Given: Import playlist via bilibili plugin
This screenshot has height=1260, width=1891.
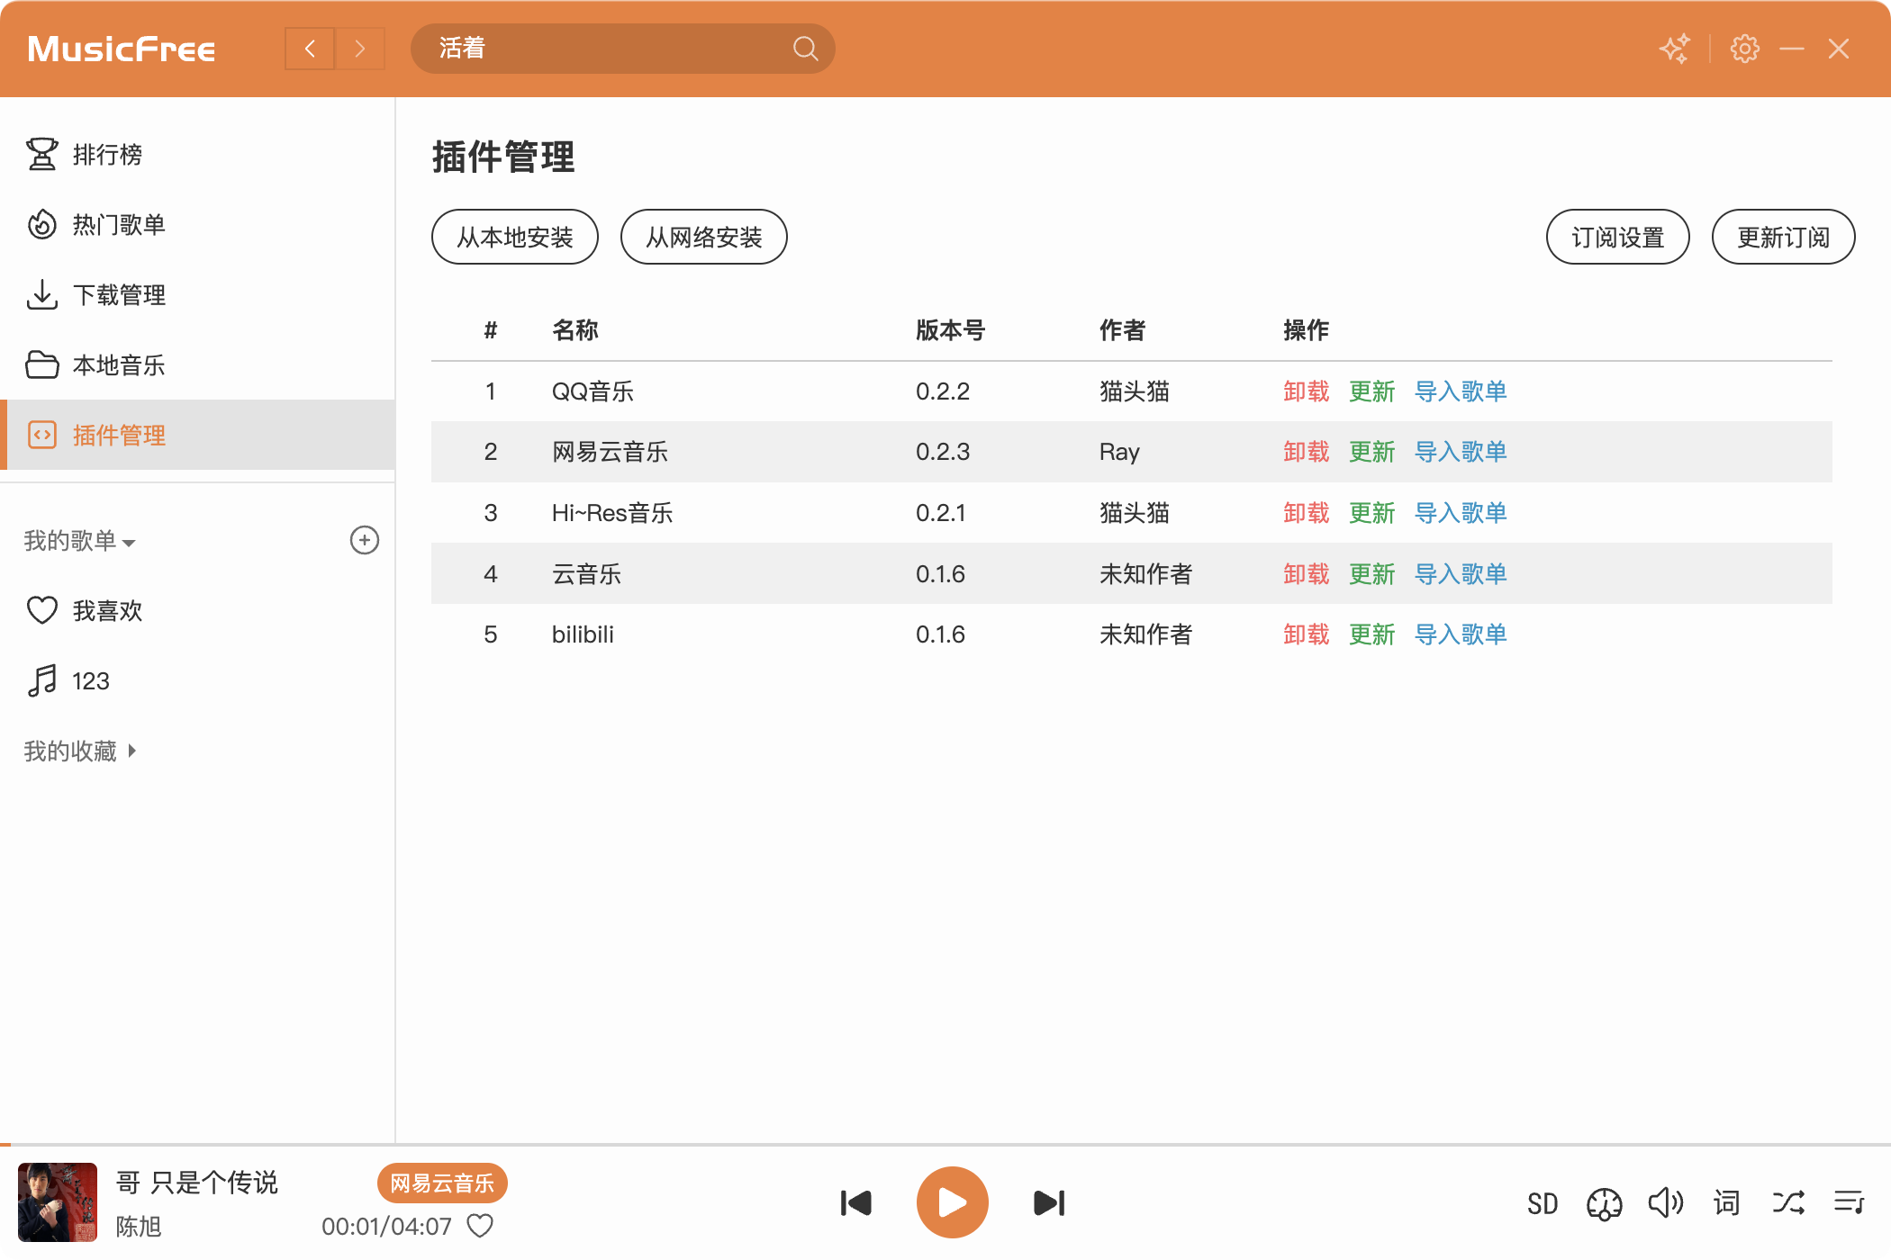Looking at the screenshot, I should pyautogui.click(x=1461, y=634).
